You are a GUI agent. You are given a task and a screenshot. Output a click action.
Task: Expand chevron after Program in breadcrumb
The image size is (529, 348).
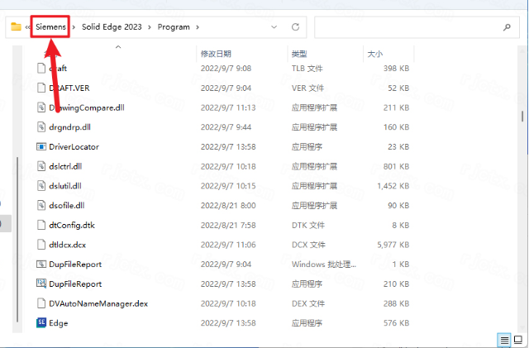coord(197,27)
